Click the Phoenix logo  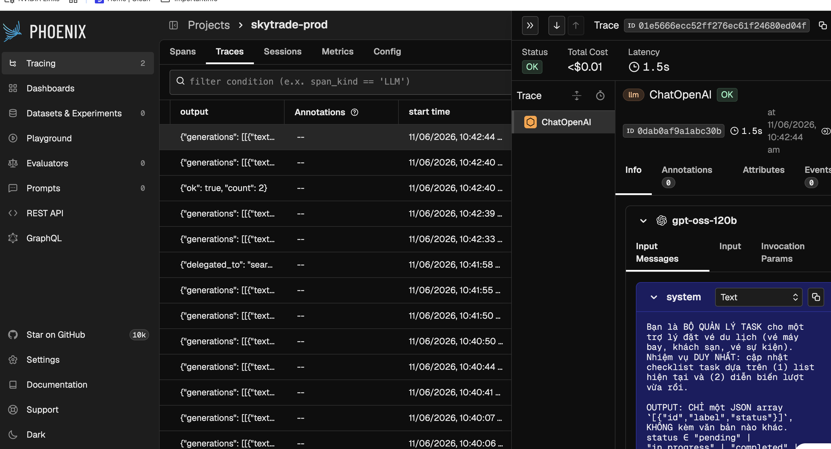click(45, 32)
